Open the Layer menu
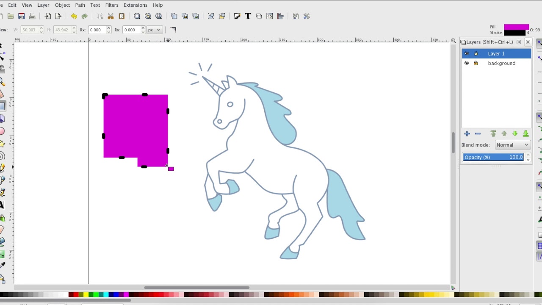 coord(43,5)
